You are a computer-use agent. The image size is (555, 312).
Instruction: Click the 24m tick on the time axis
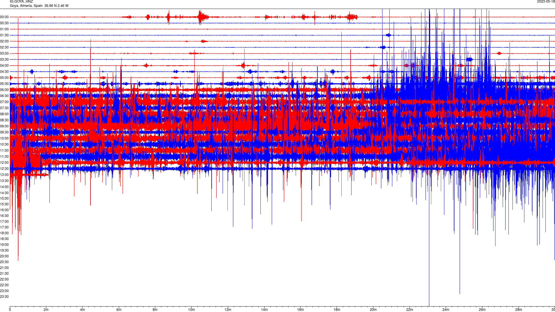point(446,310)
